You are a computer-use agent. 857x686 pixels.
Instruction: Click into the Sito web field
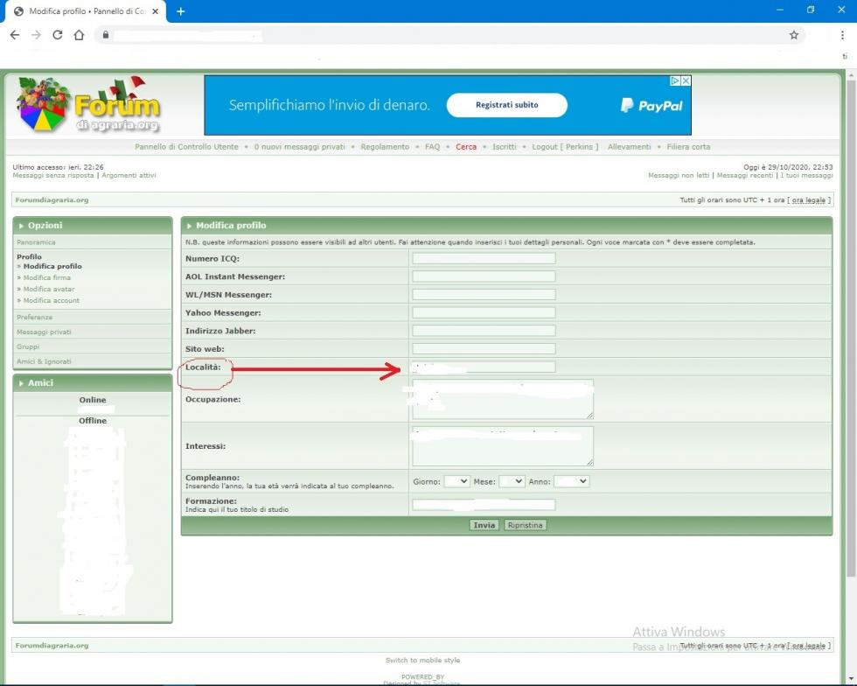point(484,349)
